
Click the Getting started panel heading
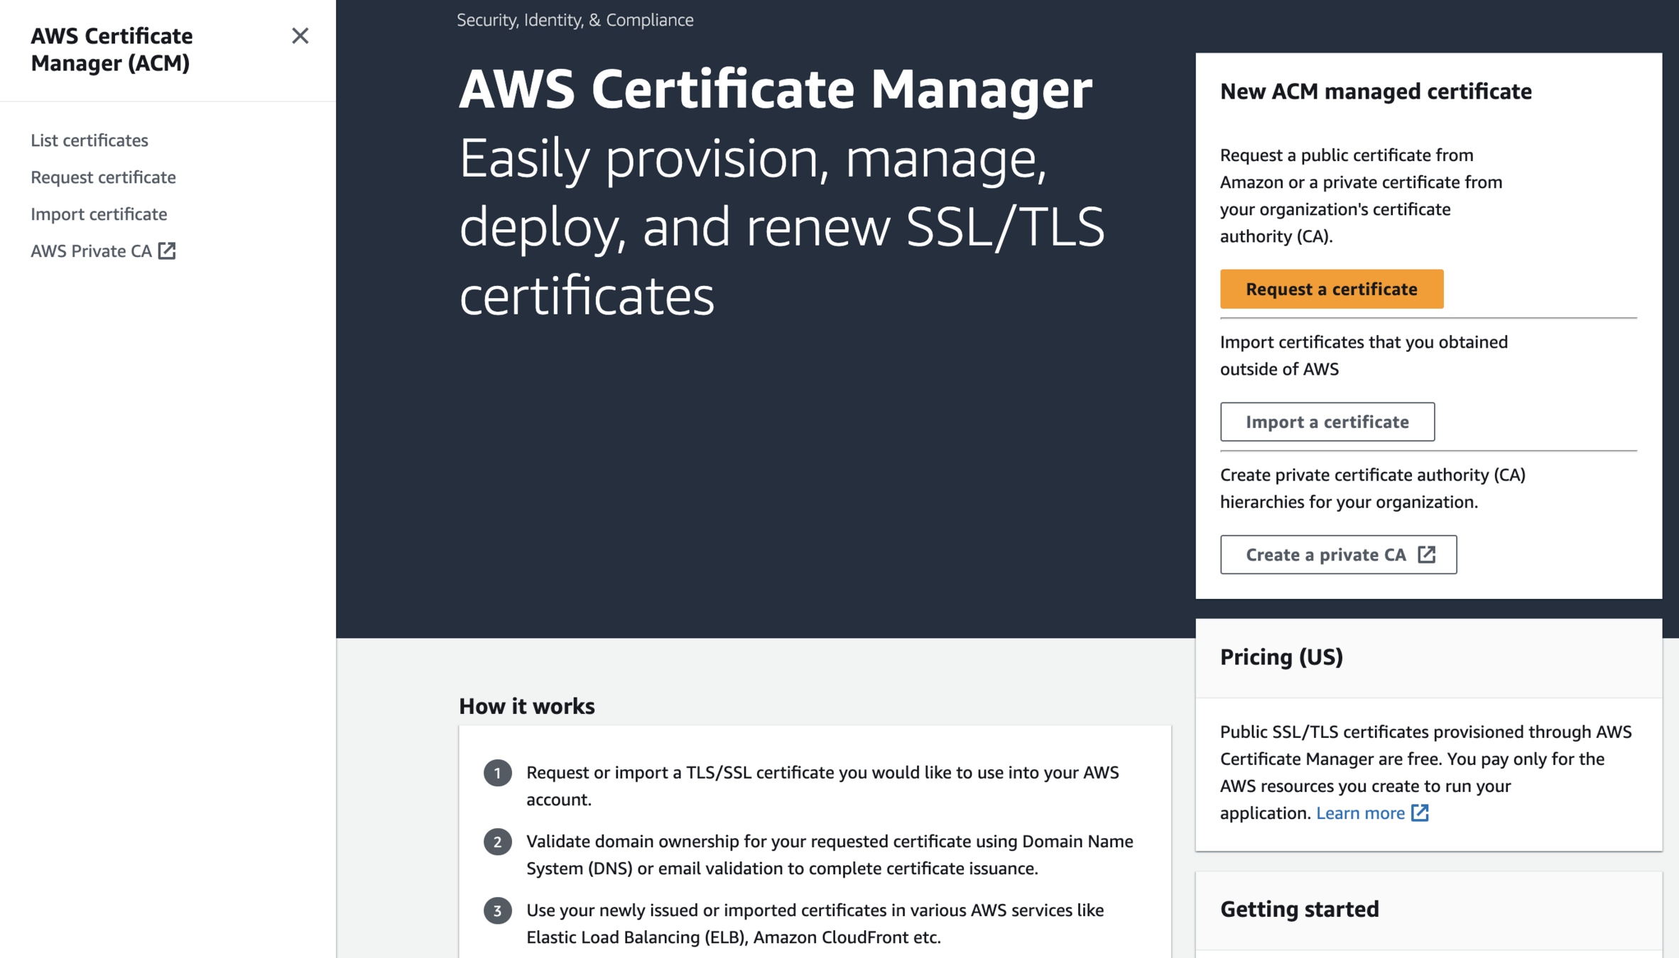click(x=1299, y=909)
